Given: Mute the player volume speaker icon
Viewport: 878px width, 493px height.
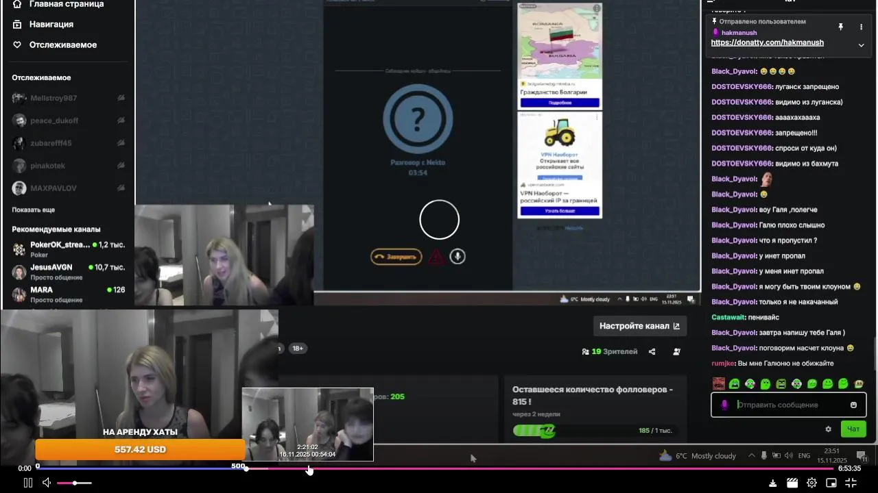Looking at the screenshot, I should [47, 483].
